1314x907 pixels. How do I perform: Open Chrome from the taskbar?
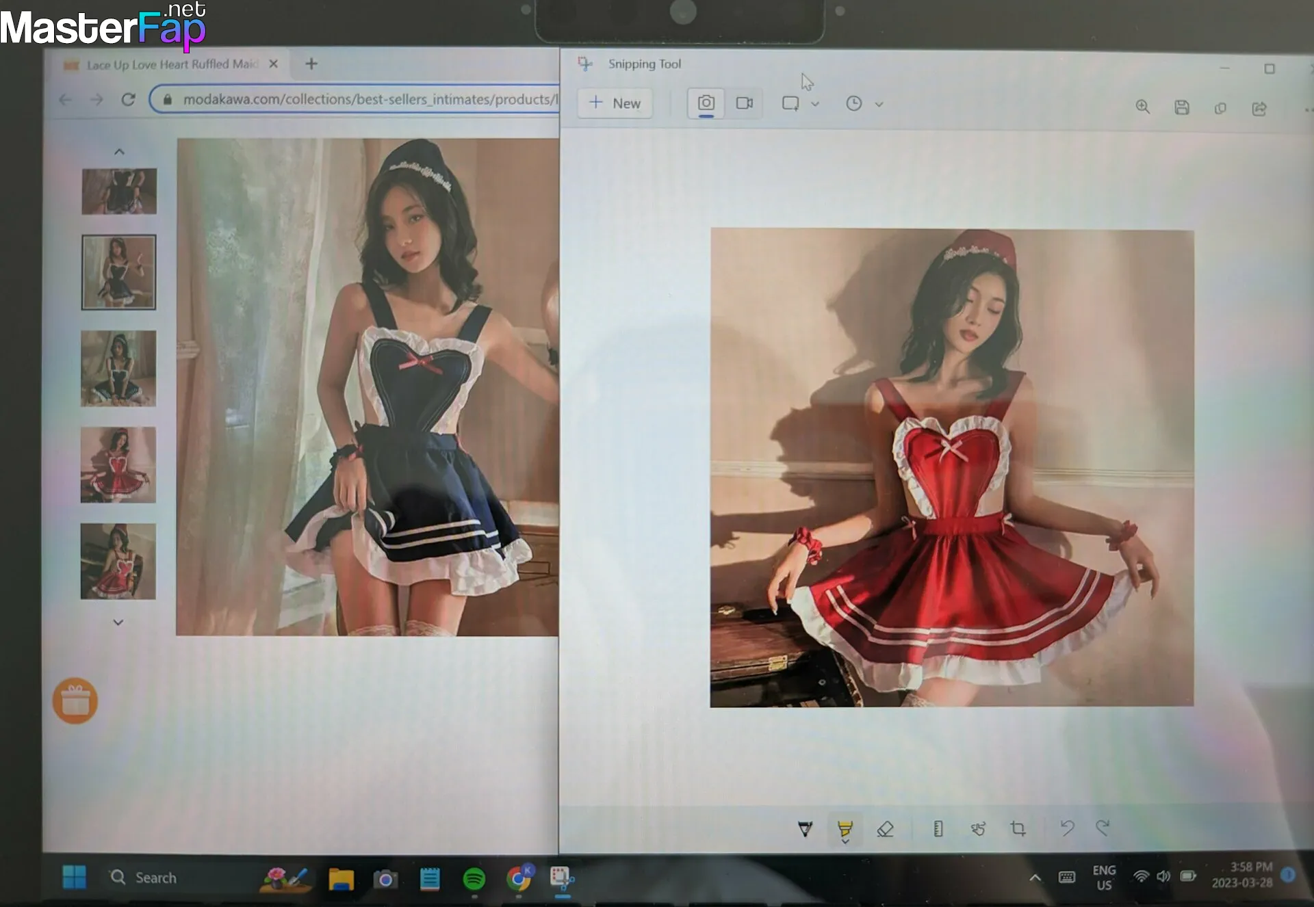coord(519,878)
